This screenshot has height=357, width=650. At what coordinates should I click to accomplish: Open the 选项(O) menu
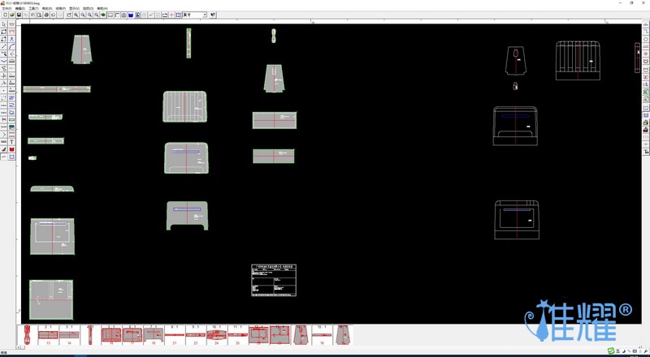click(88, 8)
